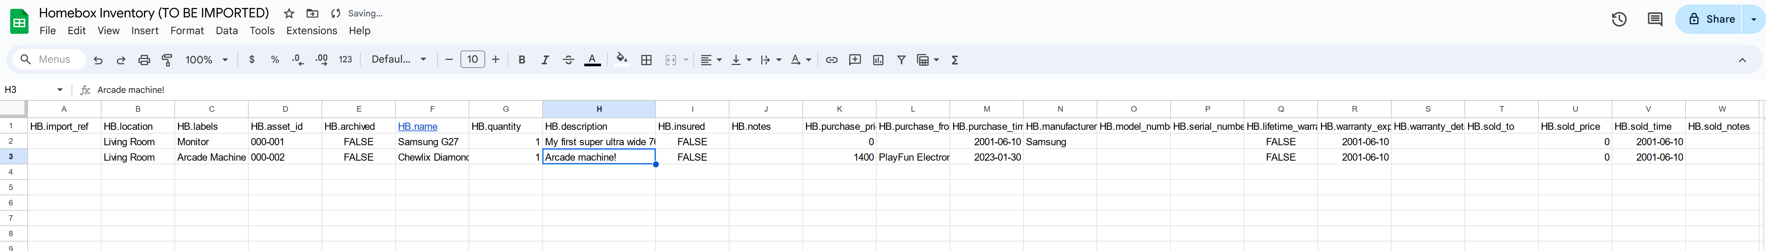Open the Help menu
The image size is (1766, 251).
point(359,31)
